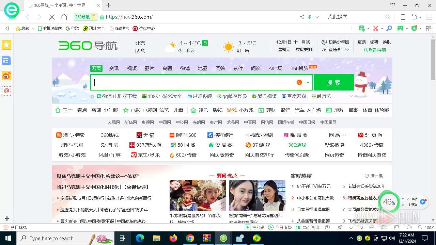Open Task View on the taskbar
This screenshot has height=245, width=436.
pos(123,238)
